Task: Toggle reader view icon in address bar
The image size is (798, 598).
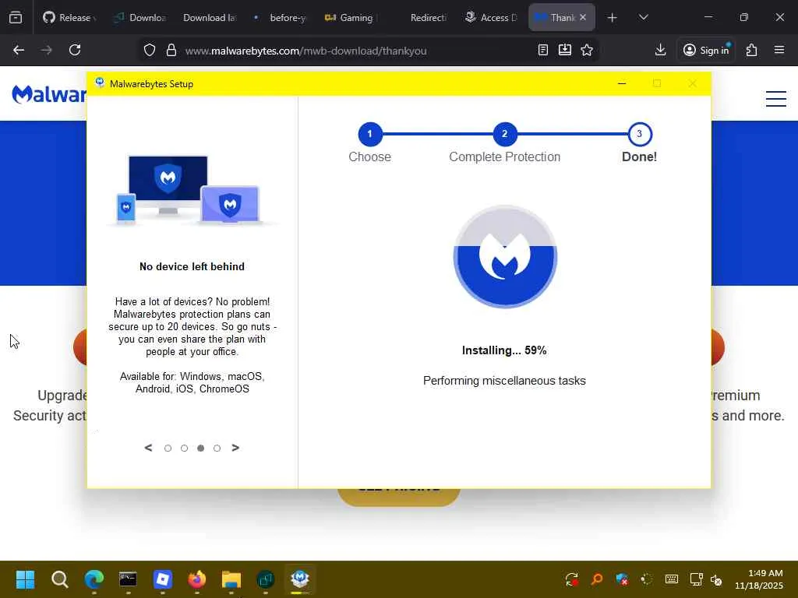Action: (x=543, y=50)
